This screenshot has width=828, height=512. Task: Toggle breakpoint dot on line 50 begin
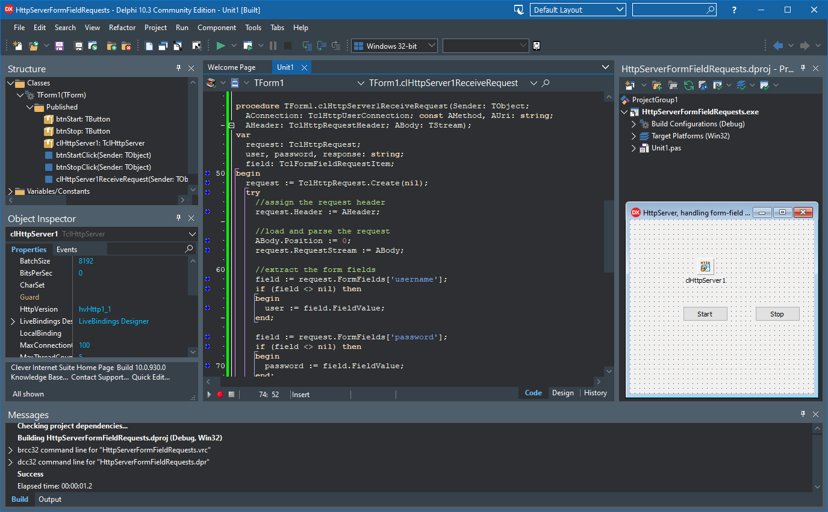pos(207,173)
